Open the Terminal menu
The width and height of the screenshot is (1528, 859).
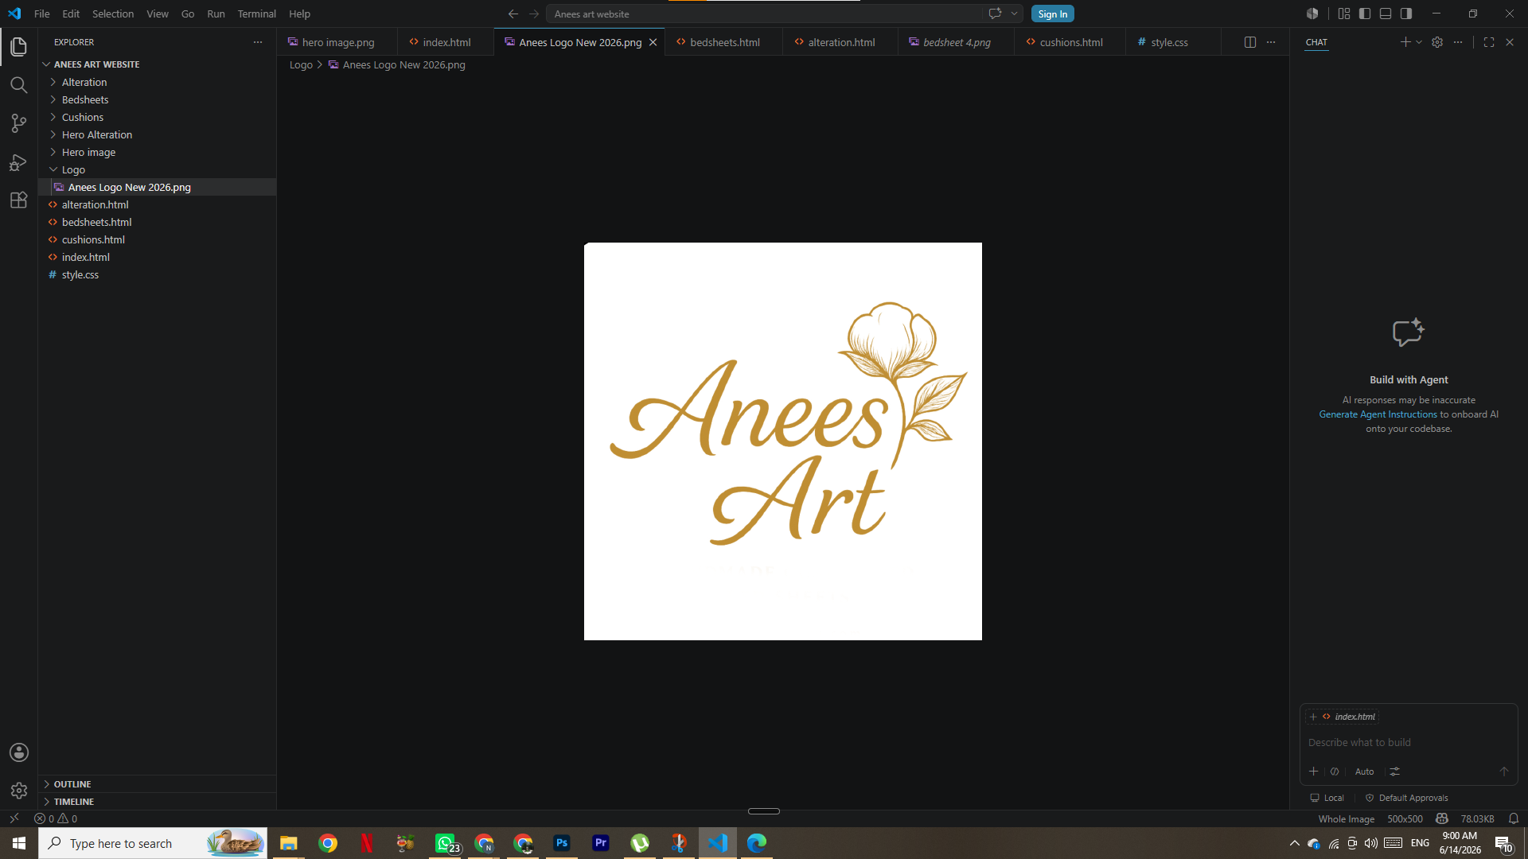[256, 14]
